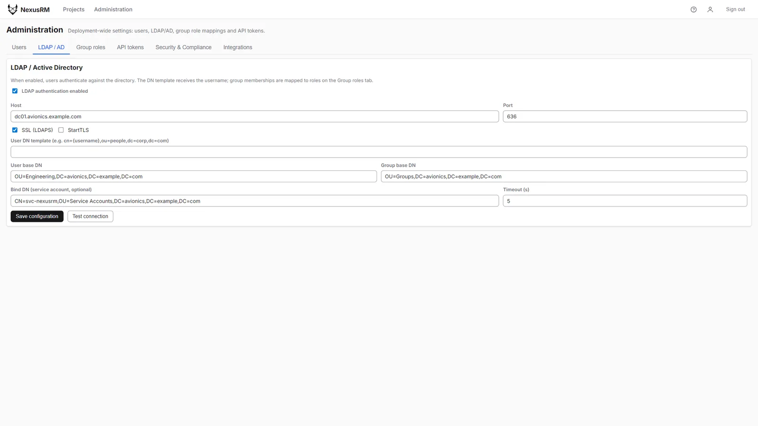The image size is (758, 426).
Task: Sign out of NexusRM
Action: pos(735,9)
